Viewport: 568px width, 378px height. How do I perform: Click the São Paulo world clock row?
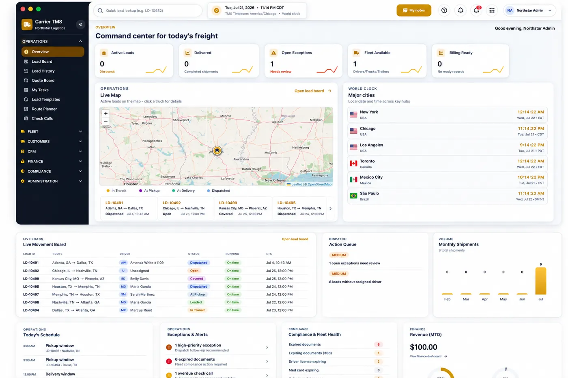click(448, 196)
